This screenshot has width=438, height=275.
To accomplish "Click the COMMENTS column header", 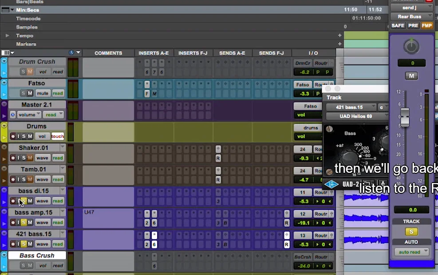I will 108,53.
